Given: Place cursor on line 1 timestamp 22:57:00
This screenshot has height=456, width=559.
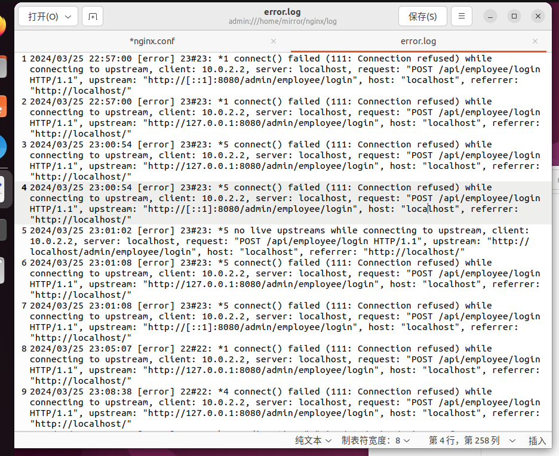Looking at the screenshot, I should pos(110,58).
